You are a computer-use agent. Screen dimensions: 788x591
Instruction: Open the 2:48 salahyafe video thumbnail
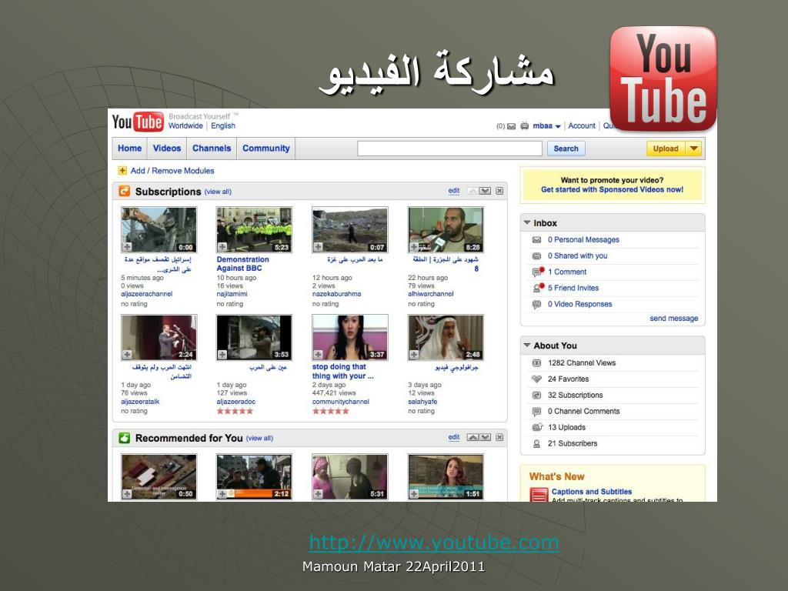446,338
